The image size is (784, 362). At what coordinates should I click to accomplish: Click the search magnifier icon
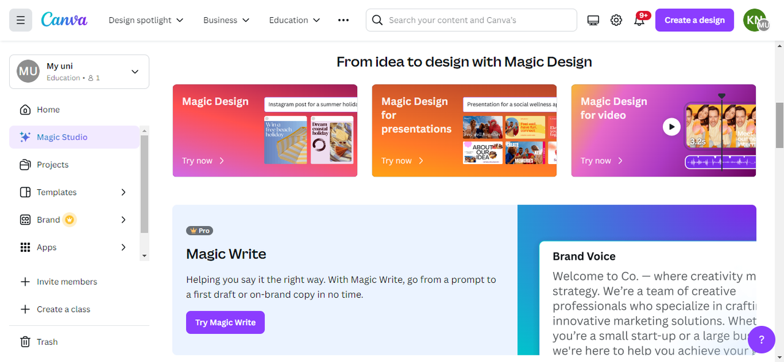377,20
